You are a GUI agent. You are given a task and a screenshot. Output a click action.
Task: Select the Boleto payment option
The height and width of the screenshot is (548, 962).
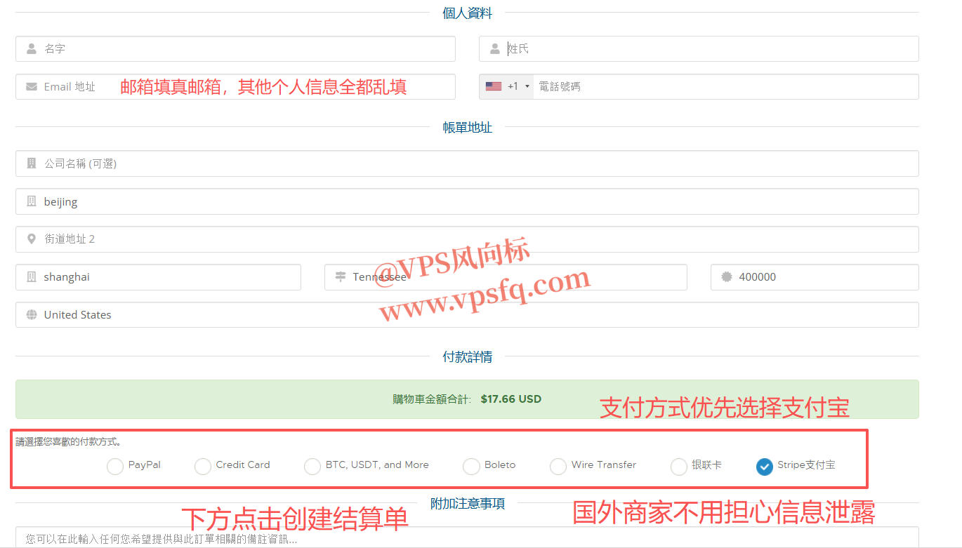[472, 466]
